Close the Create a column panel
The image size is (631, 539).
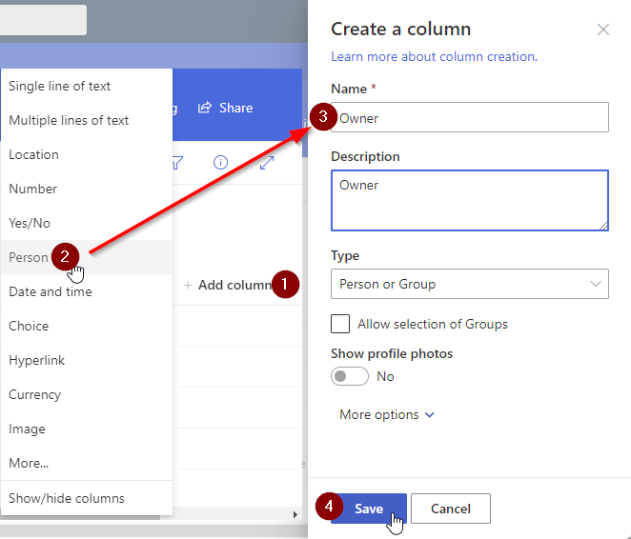(x=602, y=30)
